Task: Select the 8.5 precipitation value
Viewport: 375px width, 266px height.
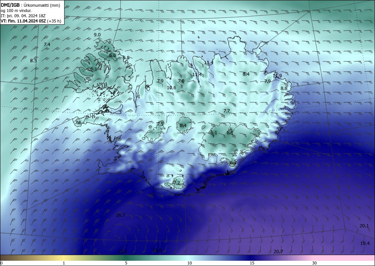Action: point(33,61)
